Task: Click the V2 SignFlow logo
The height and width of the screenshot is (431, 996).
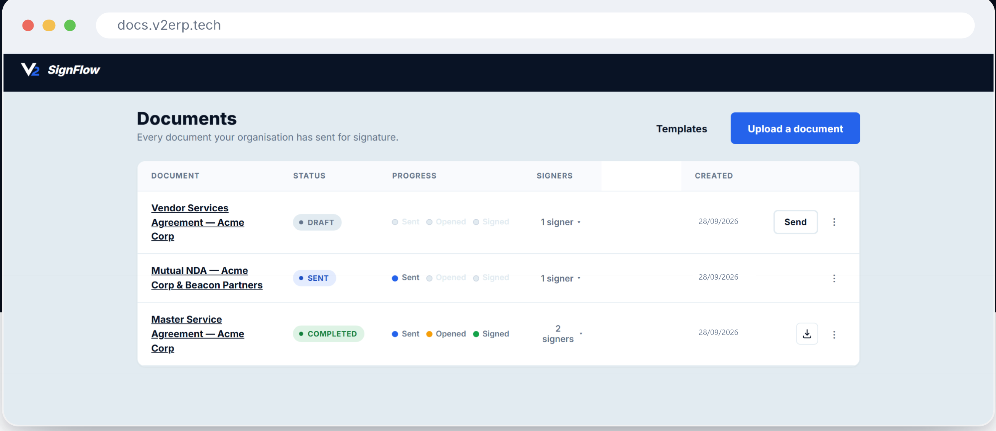Action: pyautogui.click(x=60, y=70)
